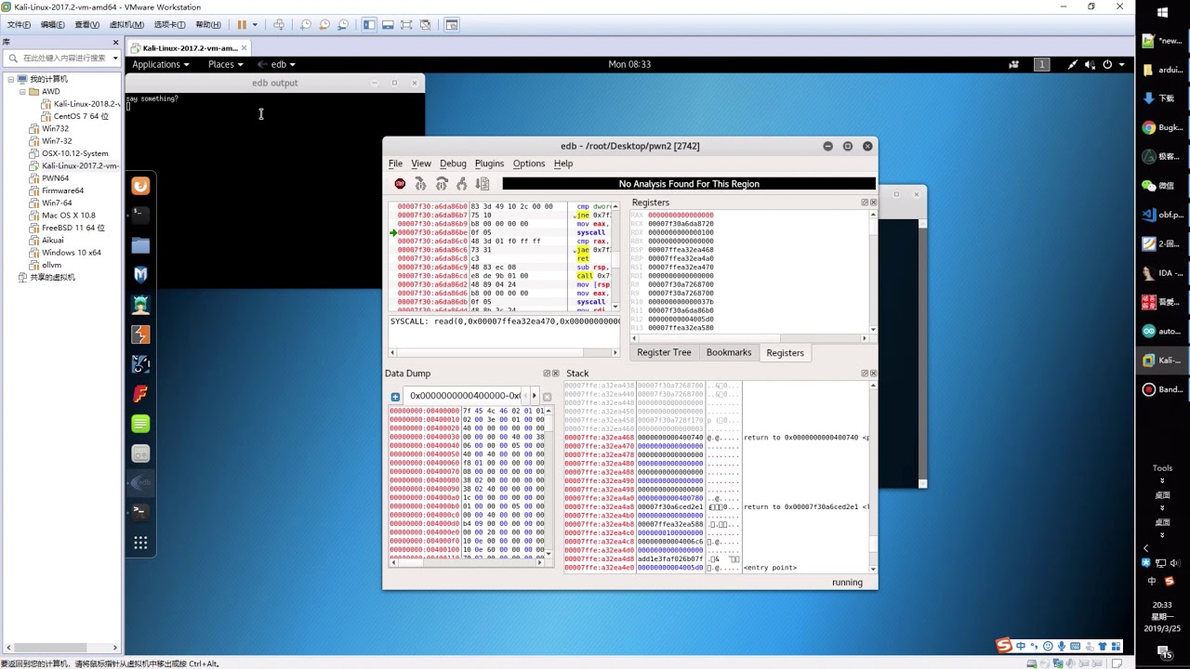Viewport: 1190px width, 669px height.
Task: Close the 库 library panel
Action: (x=116, y=42)
